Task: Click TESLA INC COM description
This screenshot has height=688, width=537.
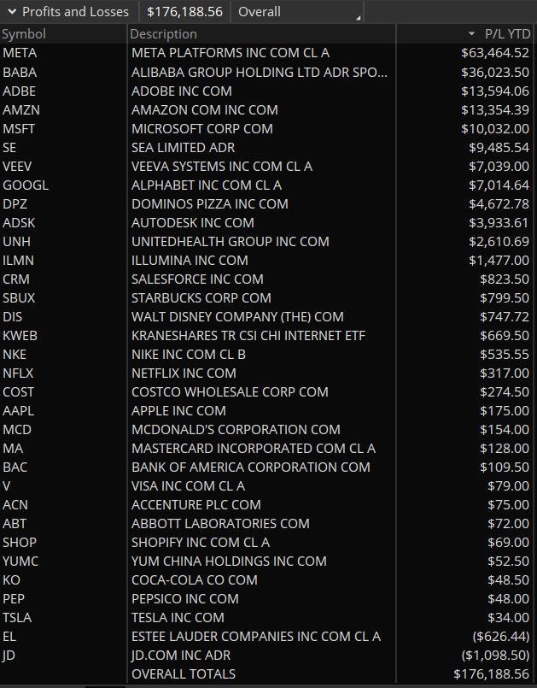Action: (x=178, y=618)
